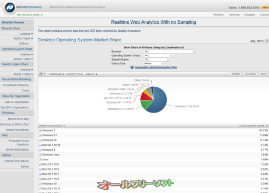Expand the Display menu
This screenshot has width=269, height=193.
(91, 74)
